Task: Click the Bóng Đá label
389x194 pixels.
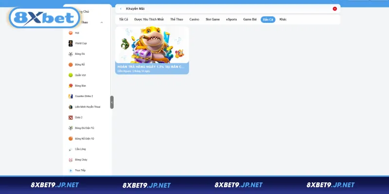Action: coord(80,54)
